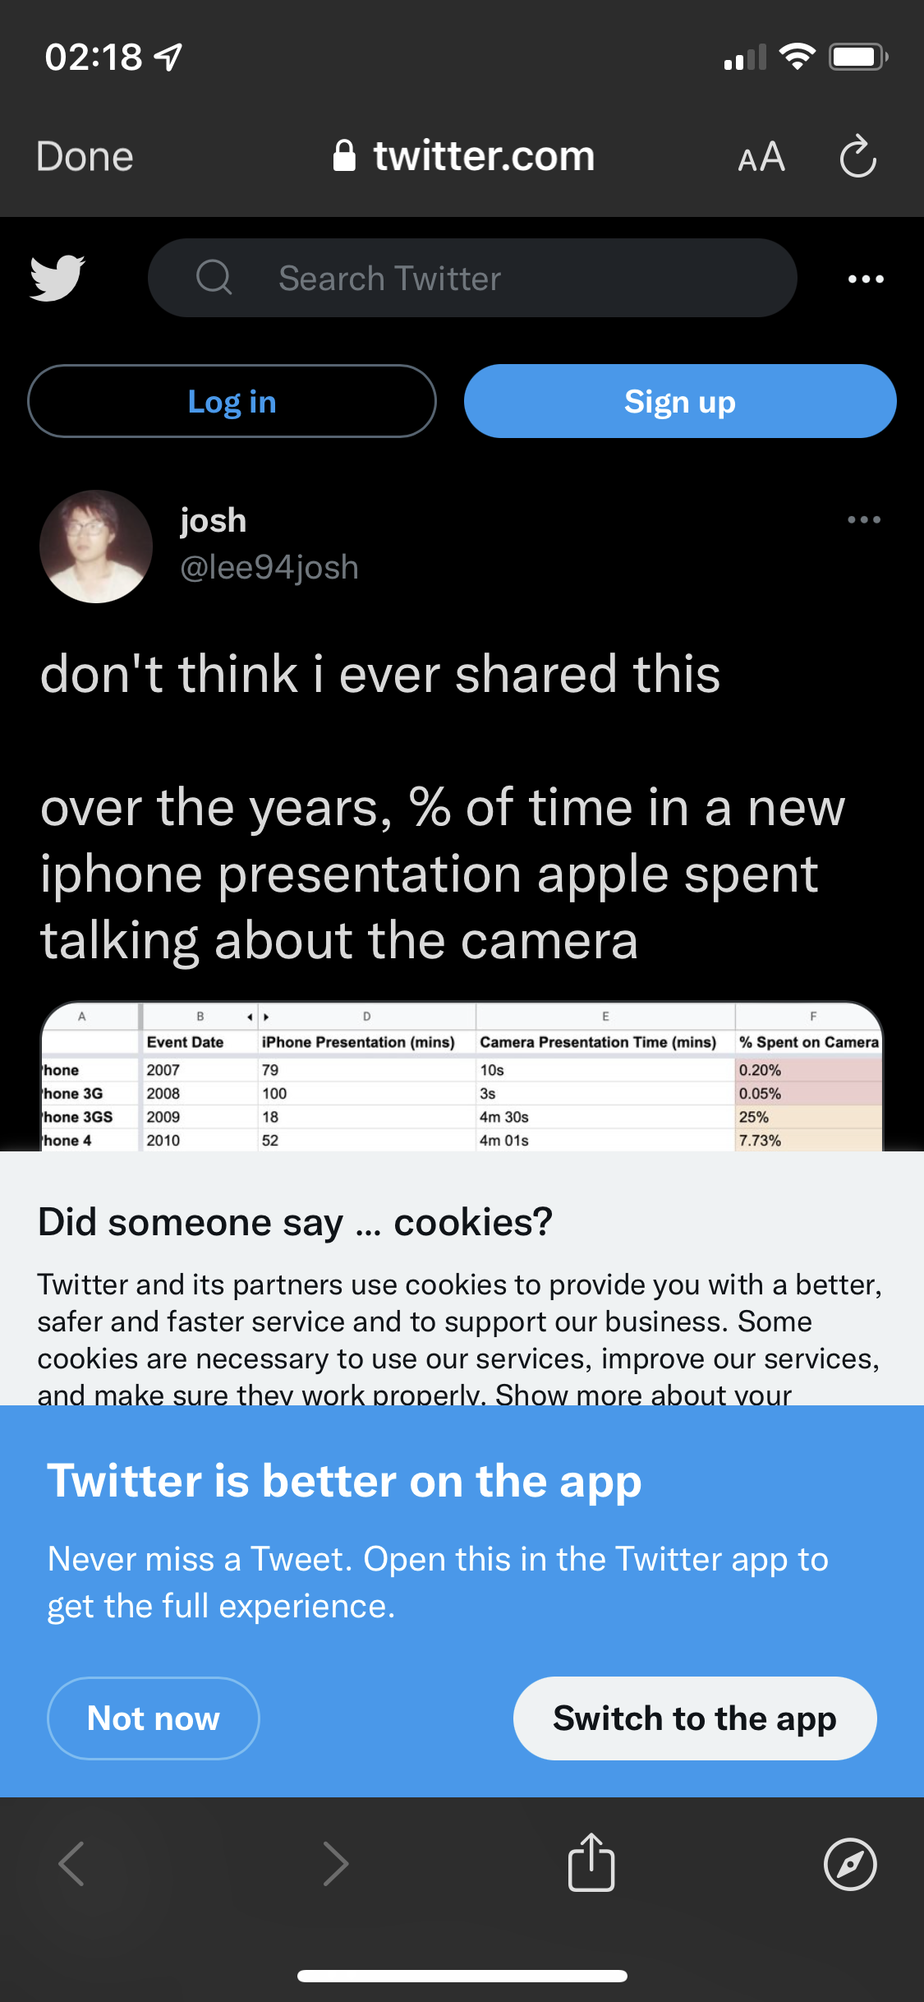Image resolution: width=924 pixels, height=2002 pixels.
Task: Open the top bar three-dot menu
Action: coord(866,279)
